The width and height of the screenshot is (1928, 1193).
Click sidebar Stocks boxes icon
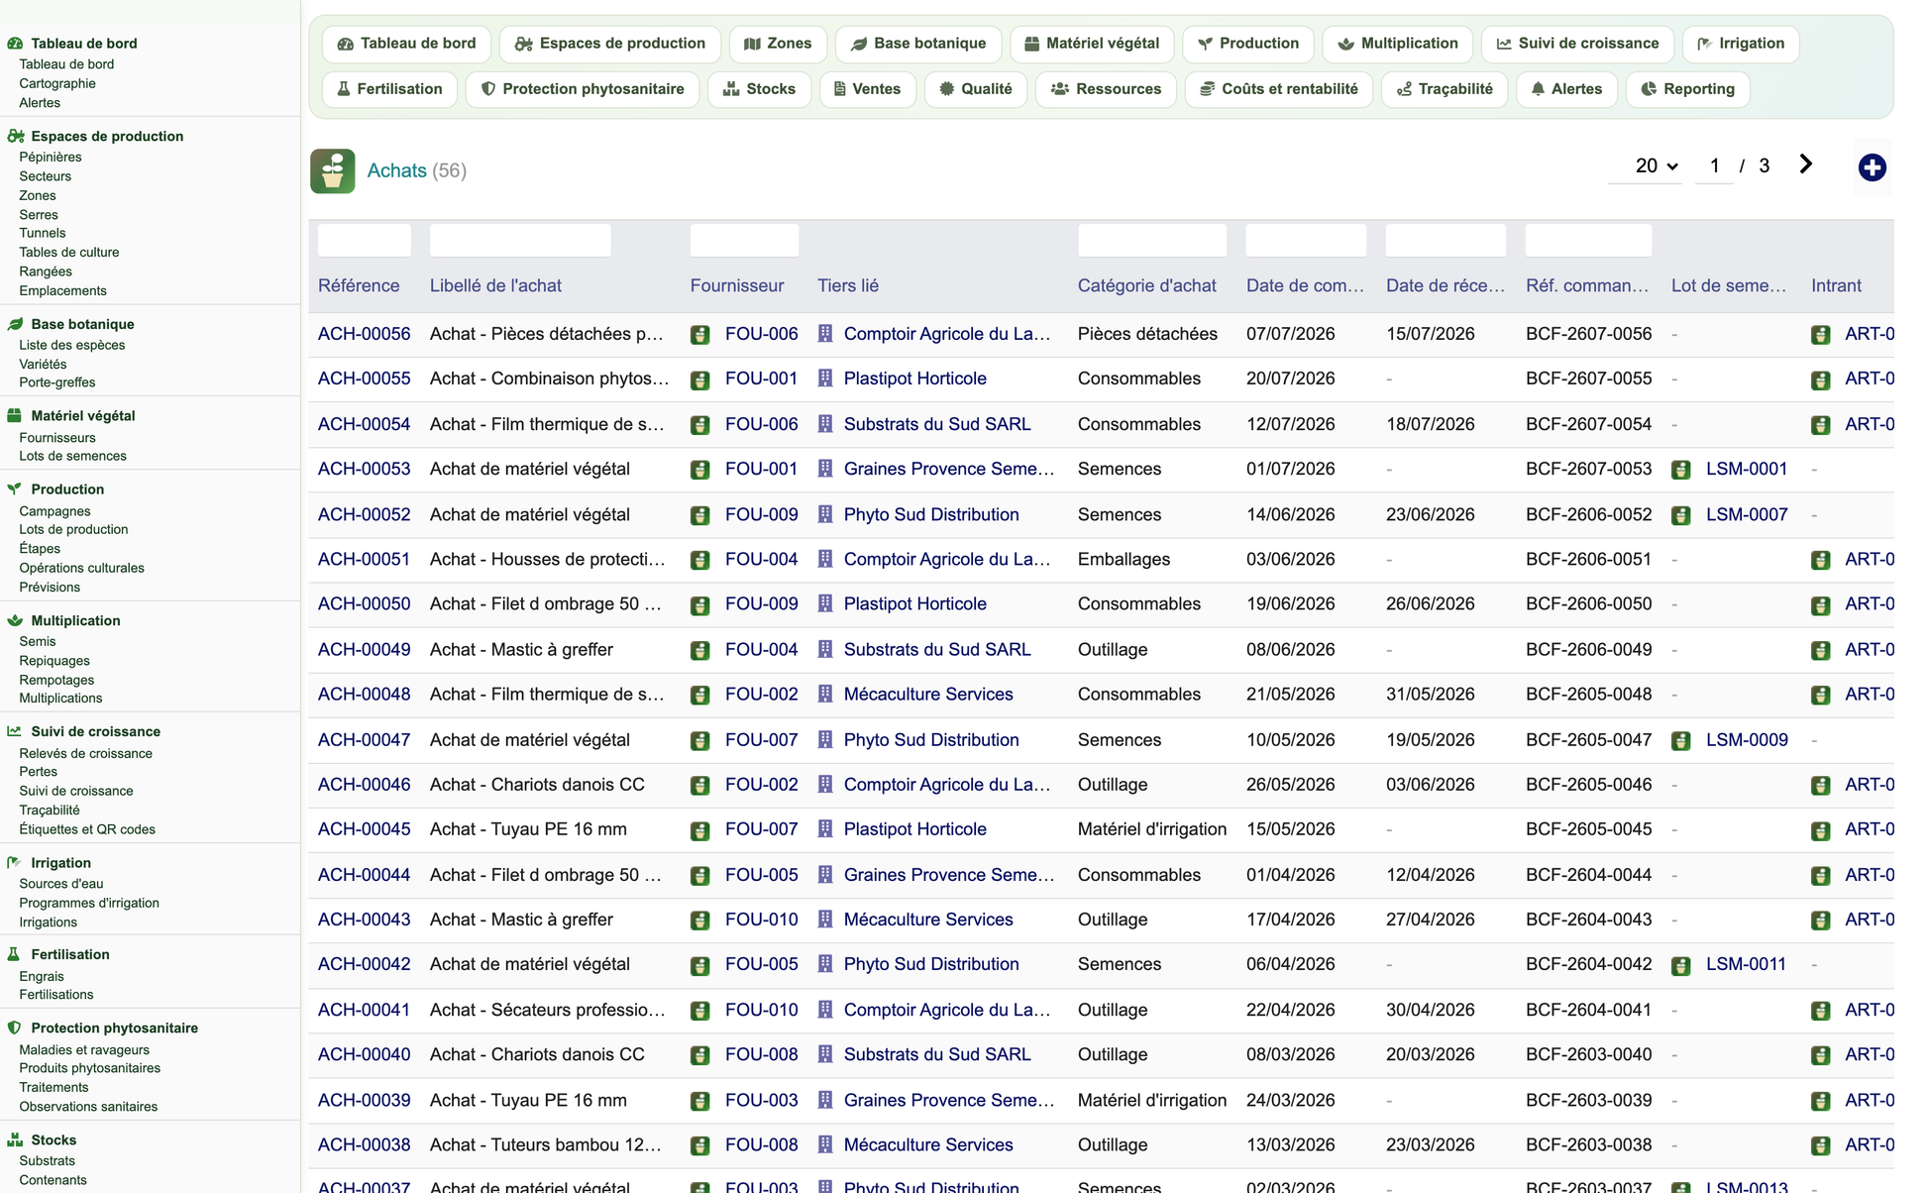tap(15, 1139)
